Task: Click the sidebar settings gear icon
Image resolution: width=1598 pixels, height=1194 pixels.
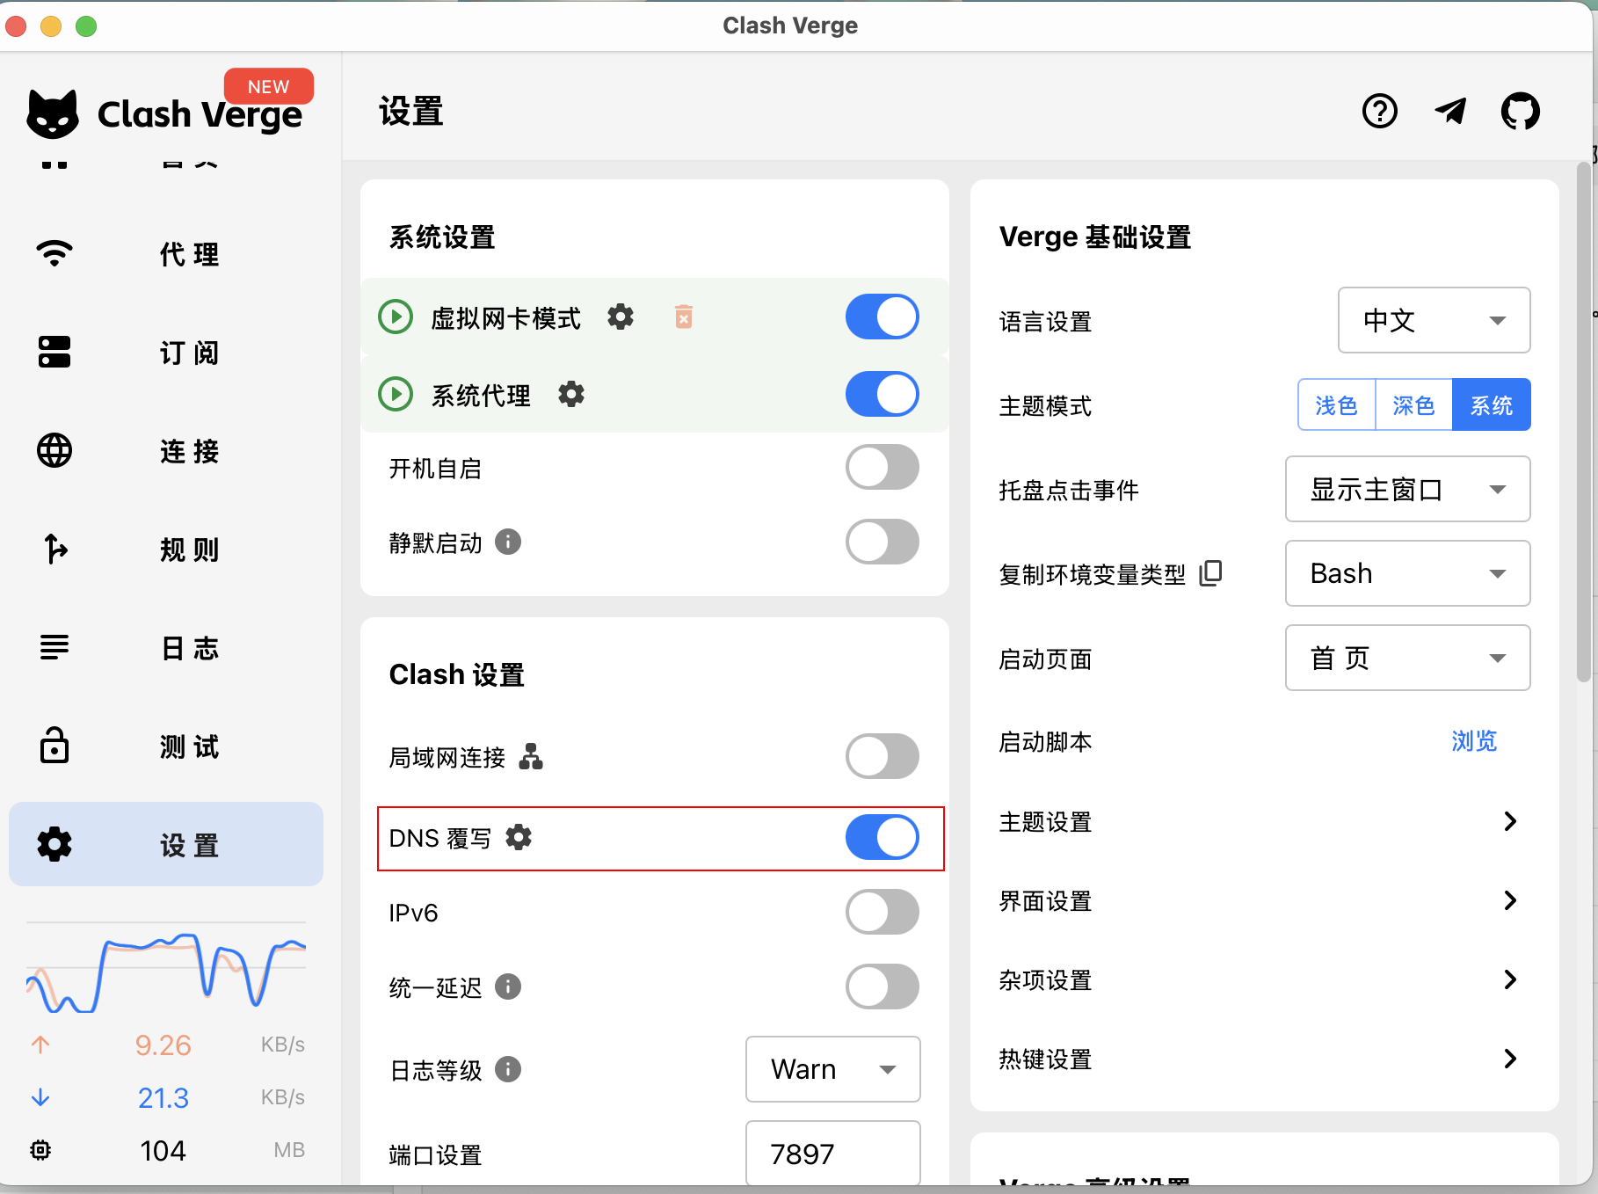Action: [54, 844]
